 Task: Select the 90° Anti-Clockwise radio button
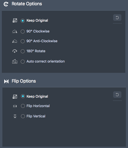tap(23, 41)
